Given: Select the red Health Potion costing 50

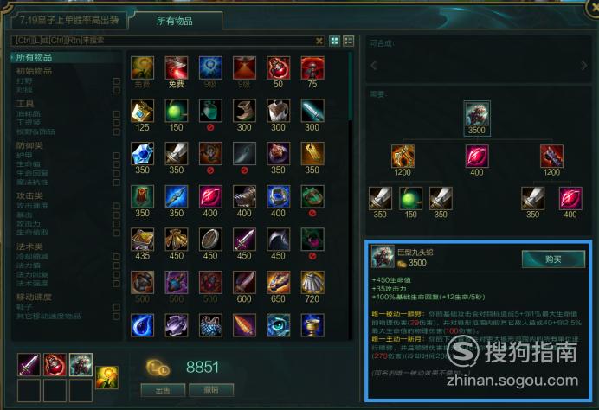Looking at the screenshot, I should pyautogui.click(x=278, y=68).
